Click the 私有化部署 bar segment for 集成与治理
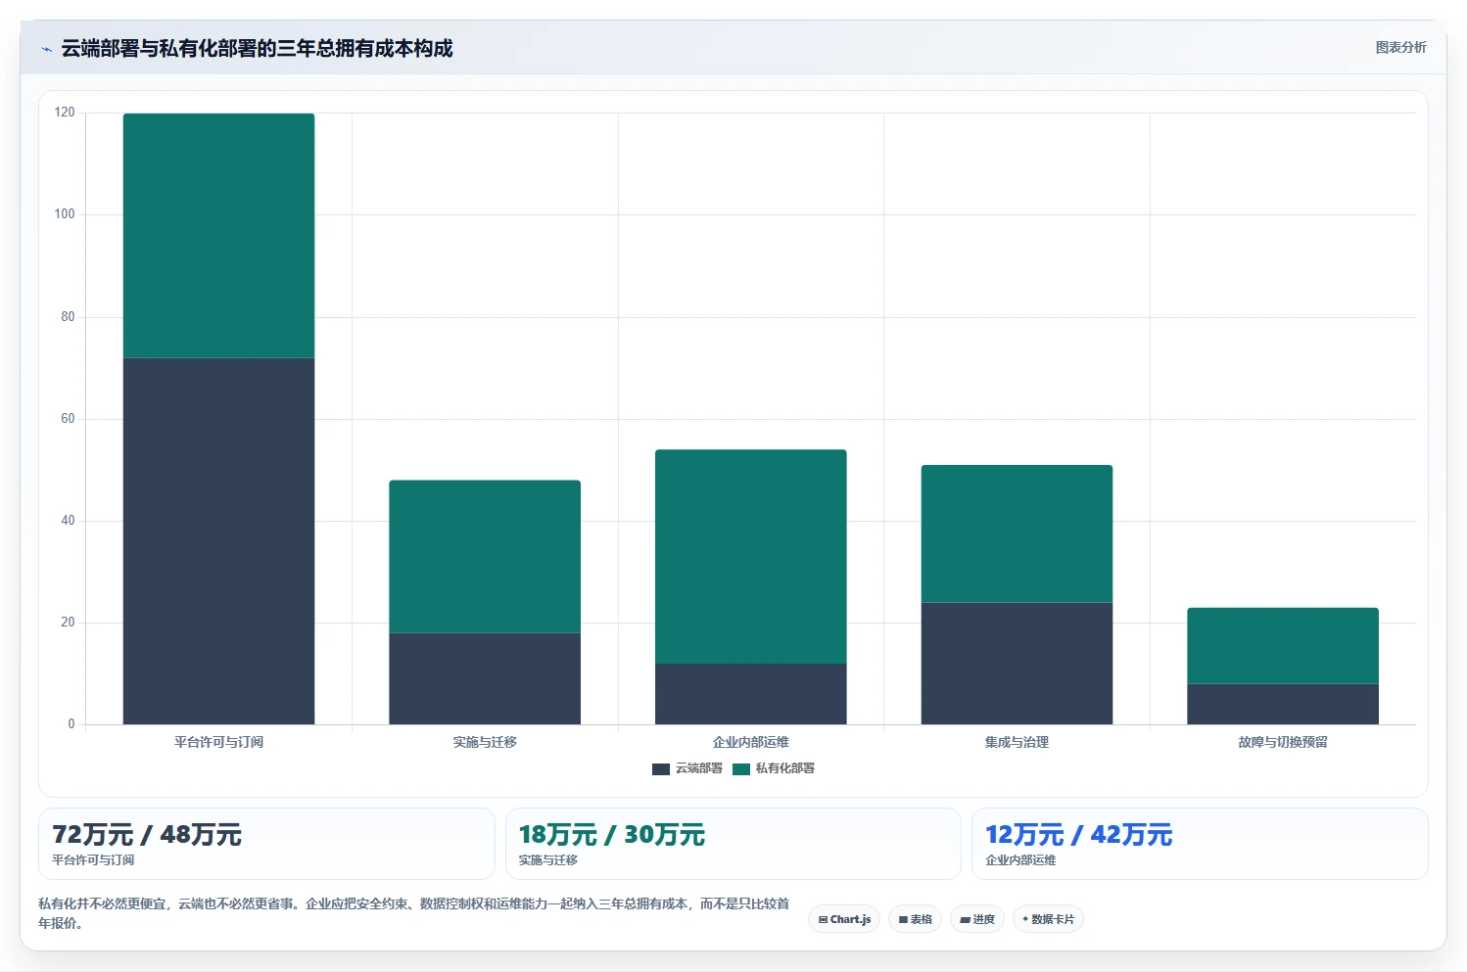 click(x=1017, y=533)
